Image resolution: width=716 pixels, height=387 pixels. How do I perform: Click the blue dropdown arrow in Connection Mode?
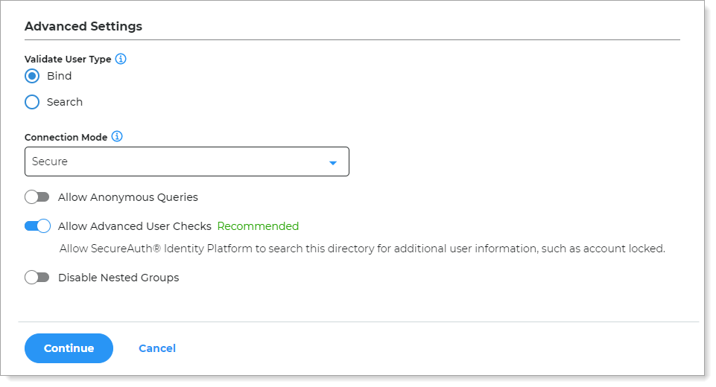pos(333,163)
